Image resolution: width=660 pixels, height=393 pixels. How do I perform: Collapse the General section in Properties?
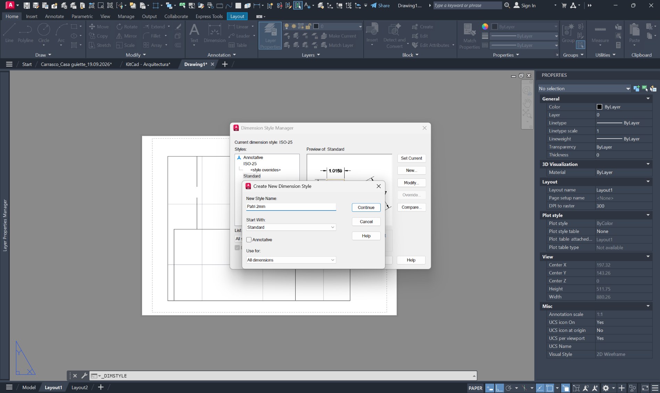coord(648,99)
